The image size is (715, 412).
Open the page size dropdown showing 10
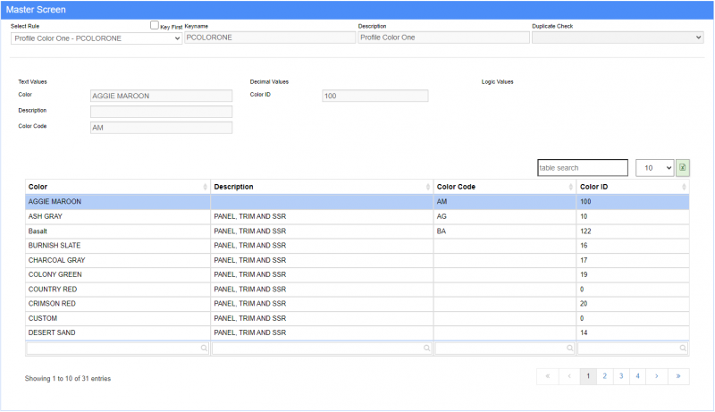coord(653,168)
